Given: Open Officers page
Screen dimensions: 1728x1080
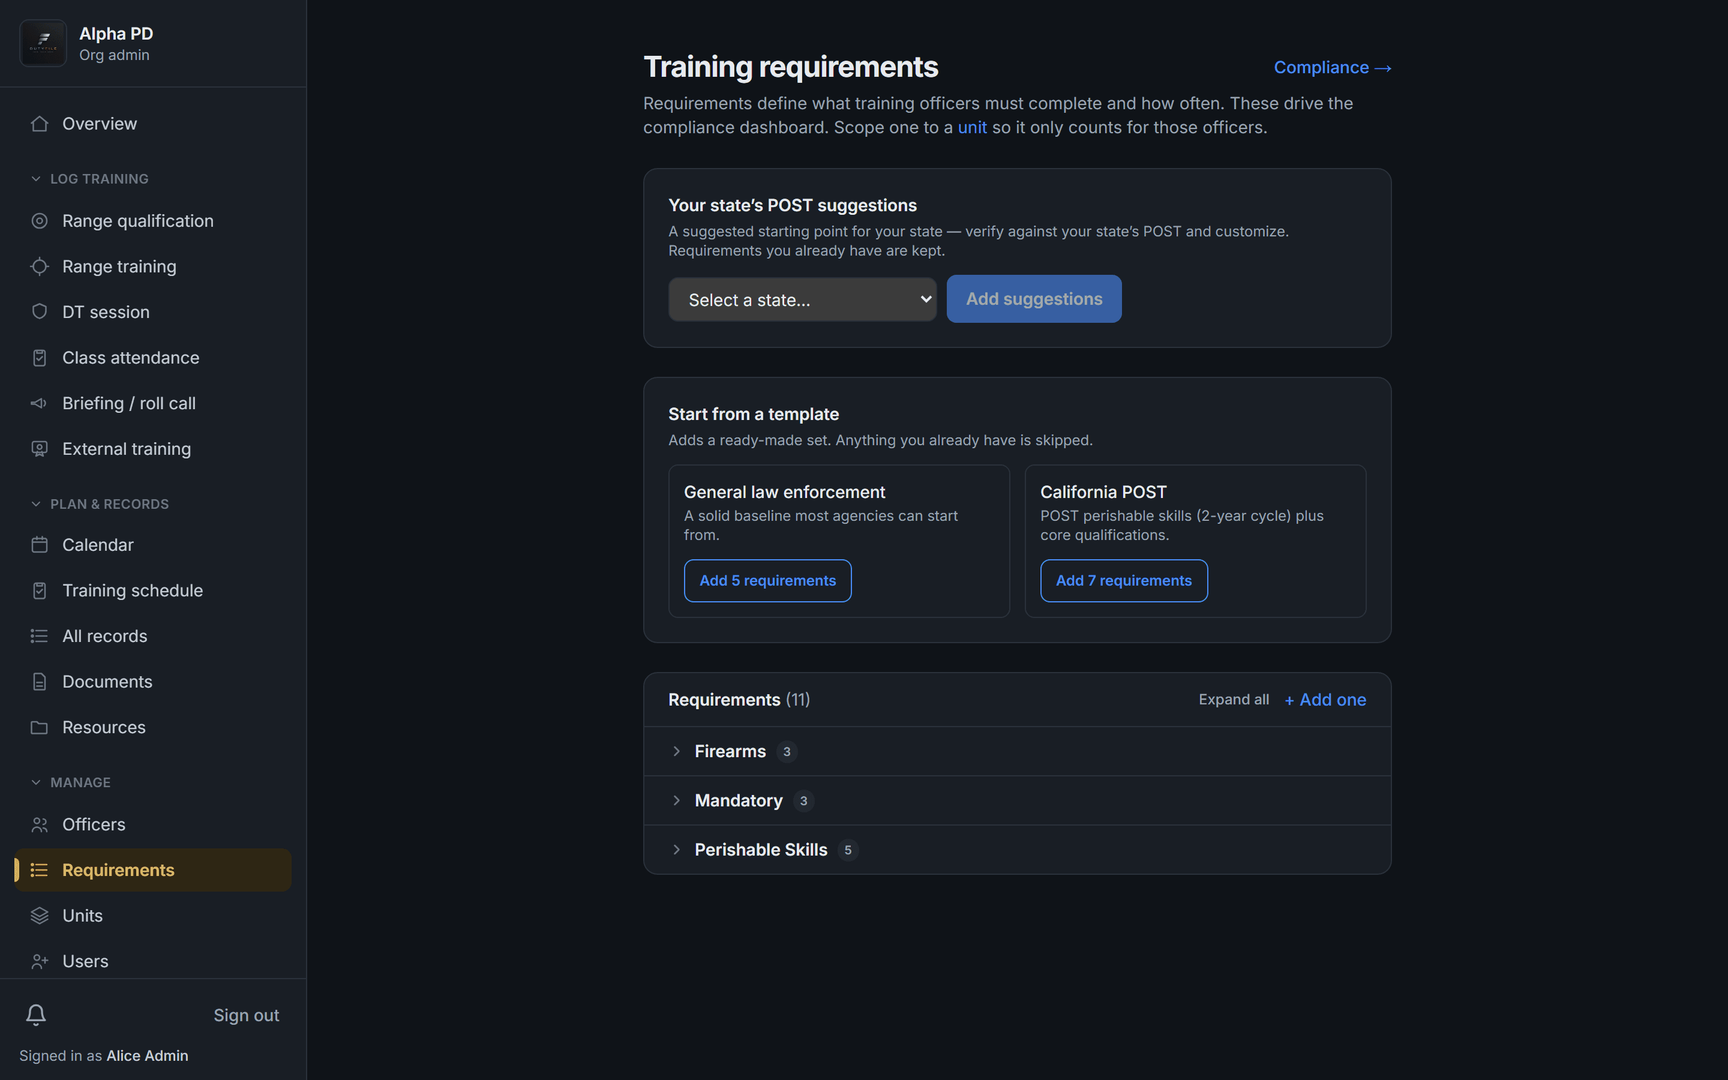Looking at the screenshot, I should 153,825.
